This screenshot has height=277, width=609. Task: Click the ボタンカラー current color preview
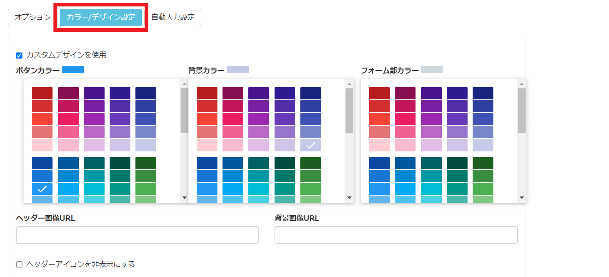click(x=73, y=69)
